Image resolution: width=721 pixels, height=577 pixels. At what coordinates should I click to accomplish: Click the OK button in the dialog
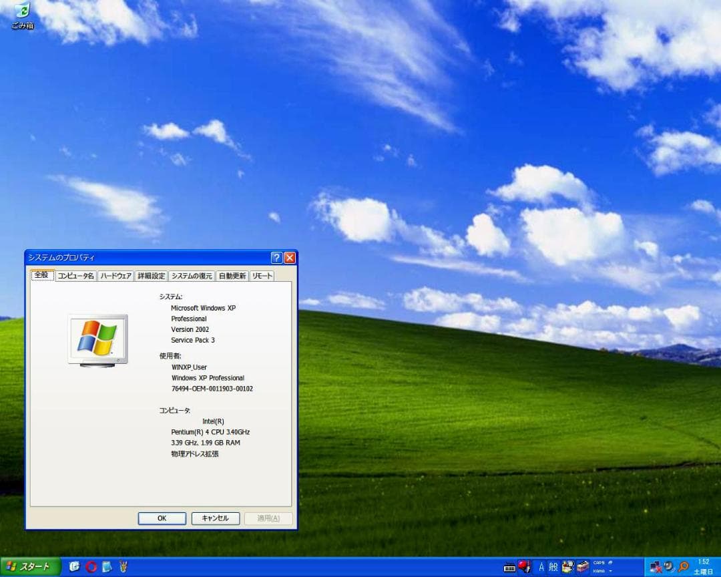pos(162,518)
